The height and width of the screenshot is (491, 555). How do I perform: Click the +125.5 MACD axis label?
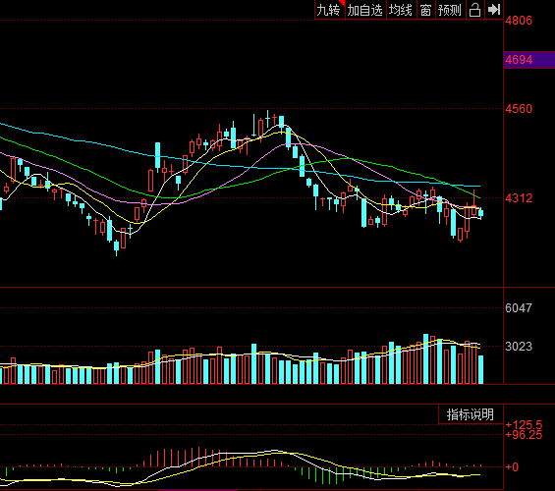tap(524, 424)
